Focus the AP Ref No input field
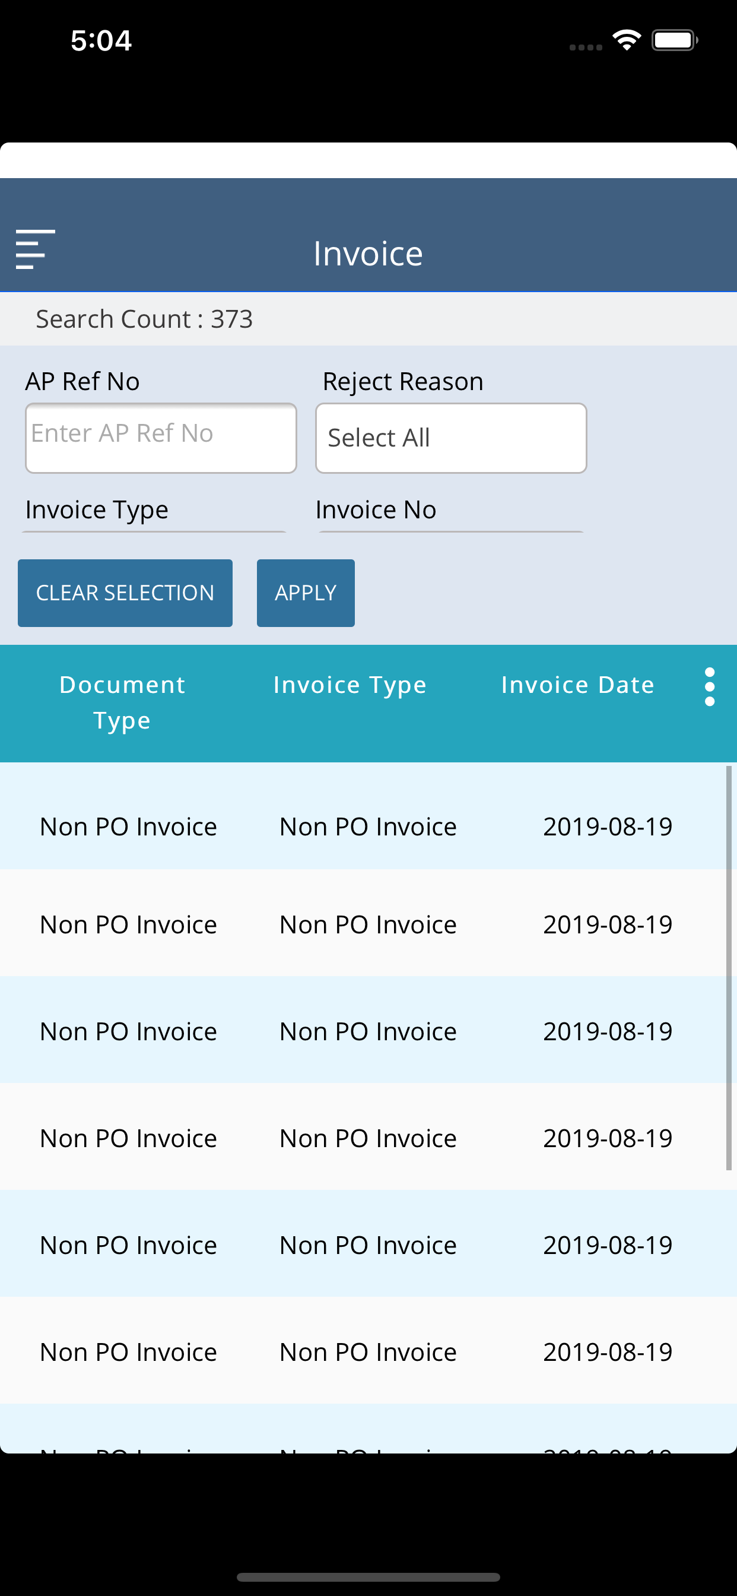 tap(161, 438)
